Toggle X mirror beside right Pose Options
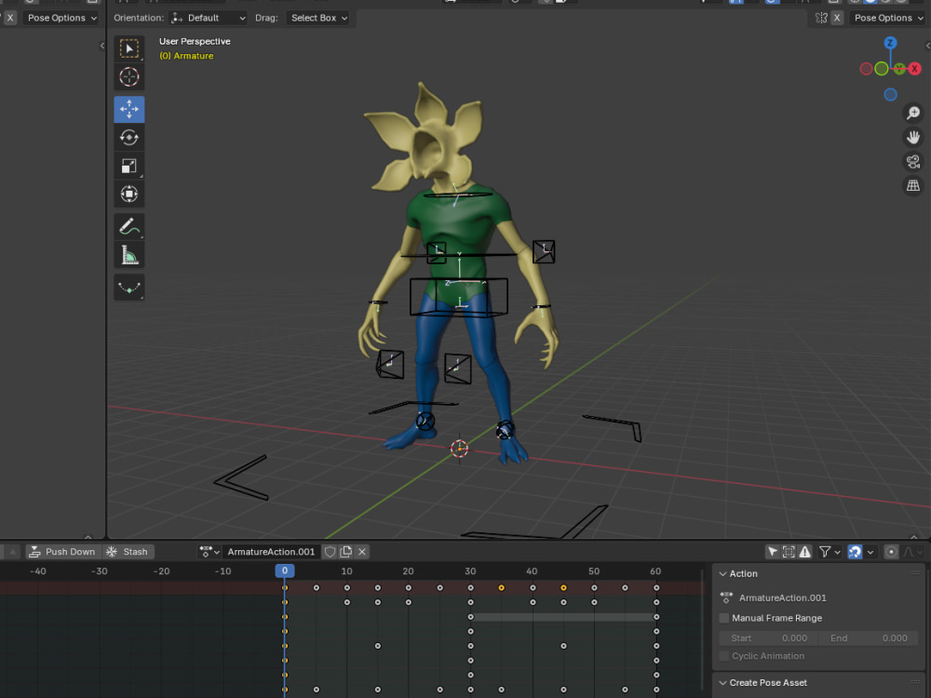This screenshot has height=698, width=931. click(837, 18)
